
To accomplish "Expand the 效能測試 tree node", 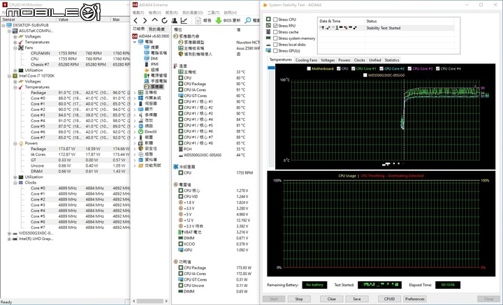I will pyautogui.click(x=135, y=165).
